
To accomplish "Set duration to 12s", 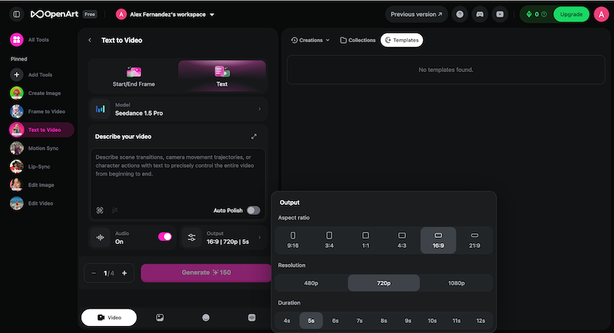I will [480, 321].
